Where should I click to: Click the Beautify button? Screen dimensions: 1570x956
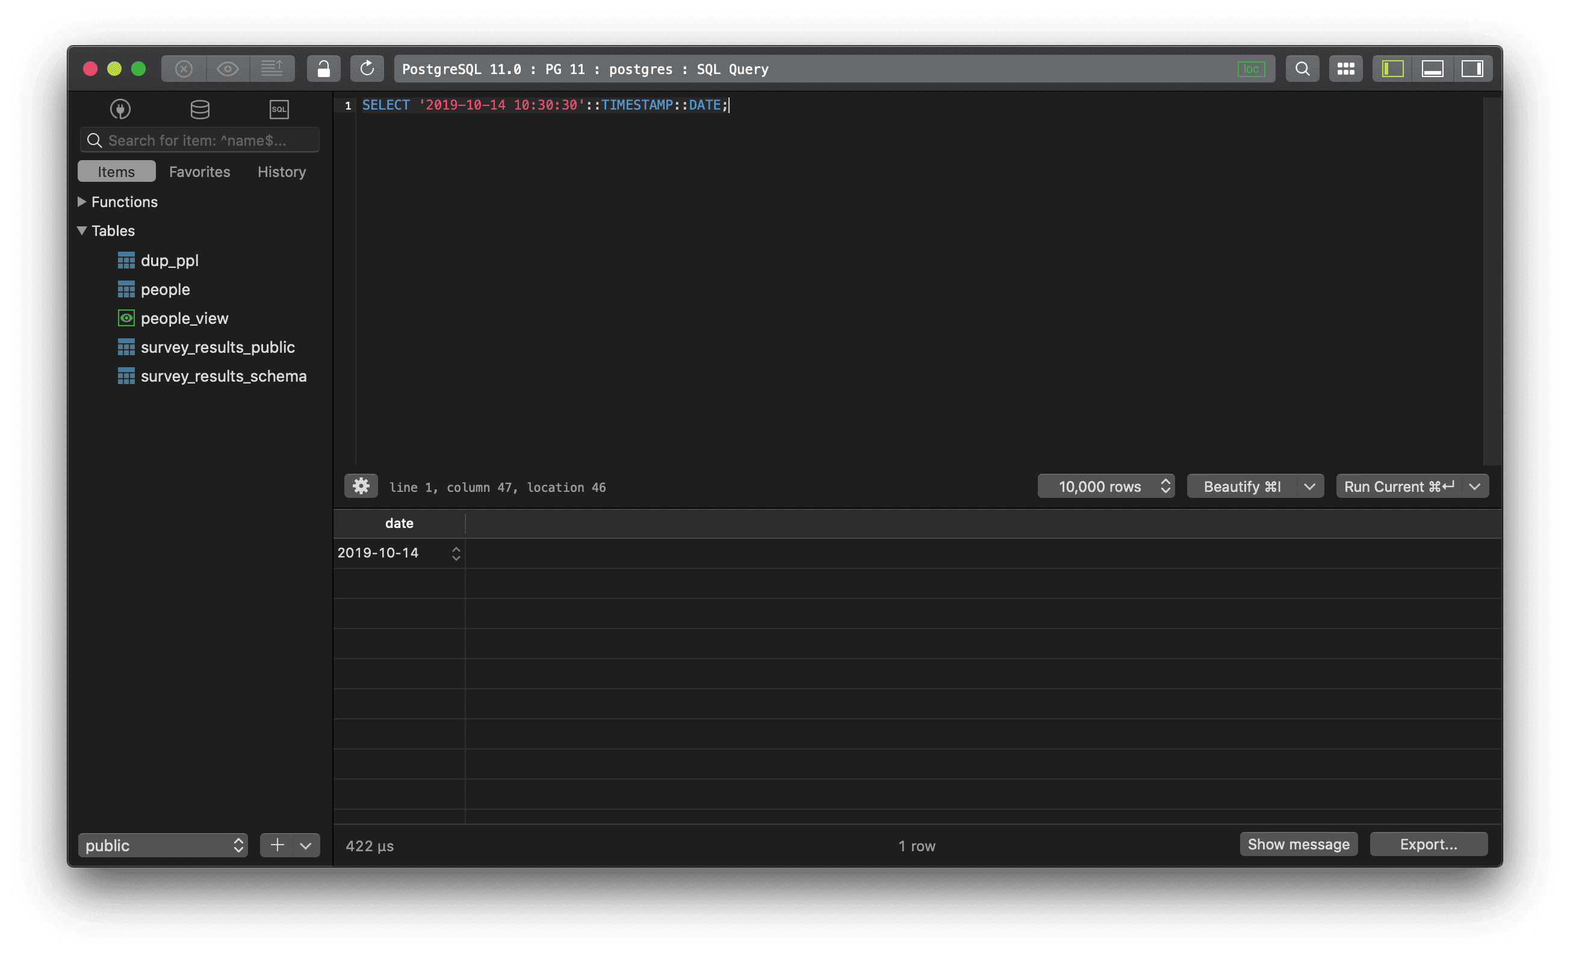1241,486
